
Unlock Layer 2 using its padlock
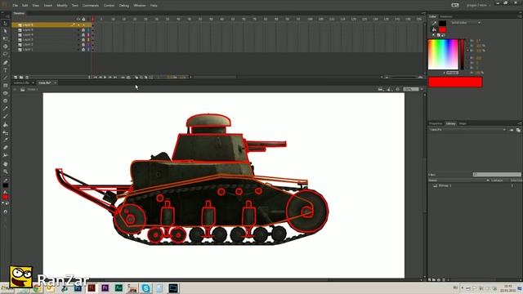[x=83, y=44]
